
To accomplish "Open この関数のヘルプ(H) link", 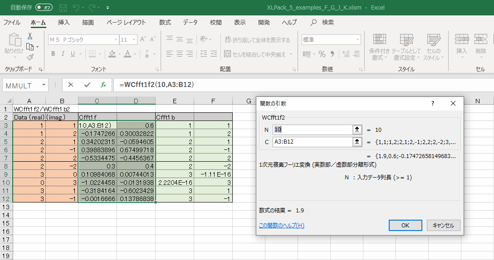I will 282,226.
